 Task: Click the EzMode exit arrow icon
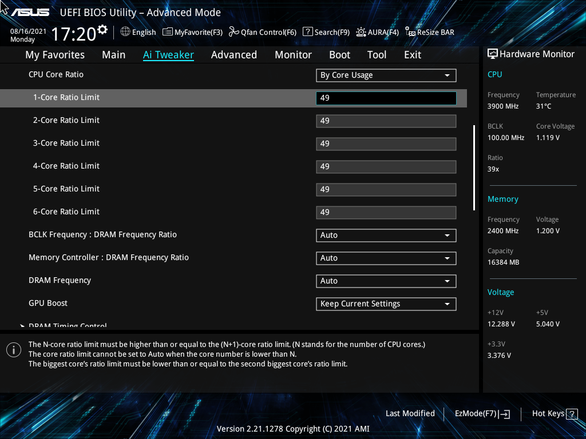[504, 414]
